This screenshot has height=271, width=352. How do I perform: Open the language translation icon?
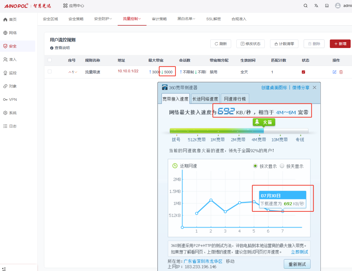[316, 6]
